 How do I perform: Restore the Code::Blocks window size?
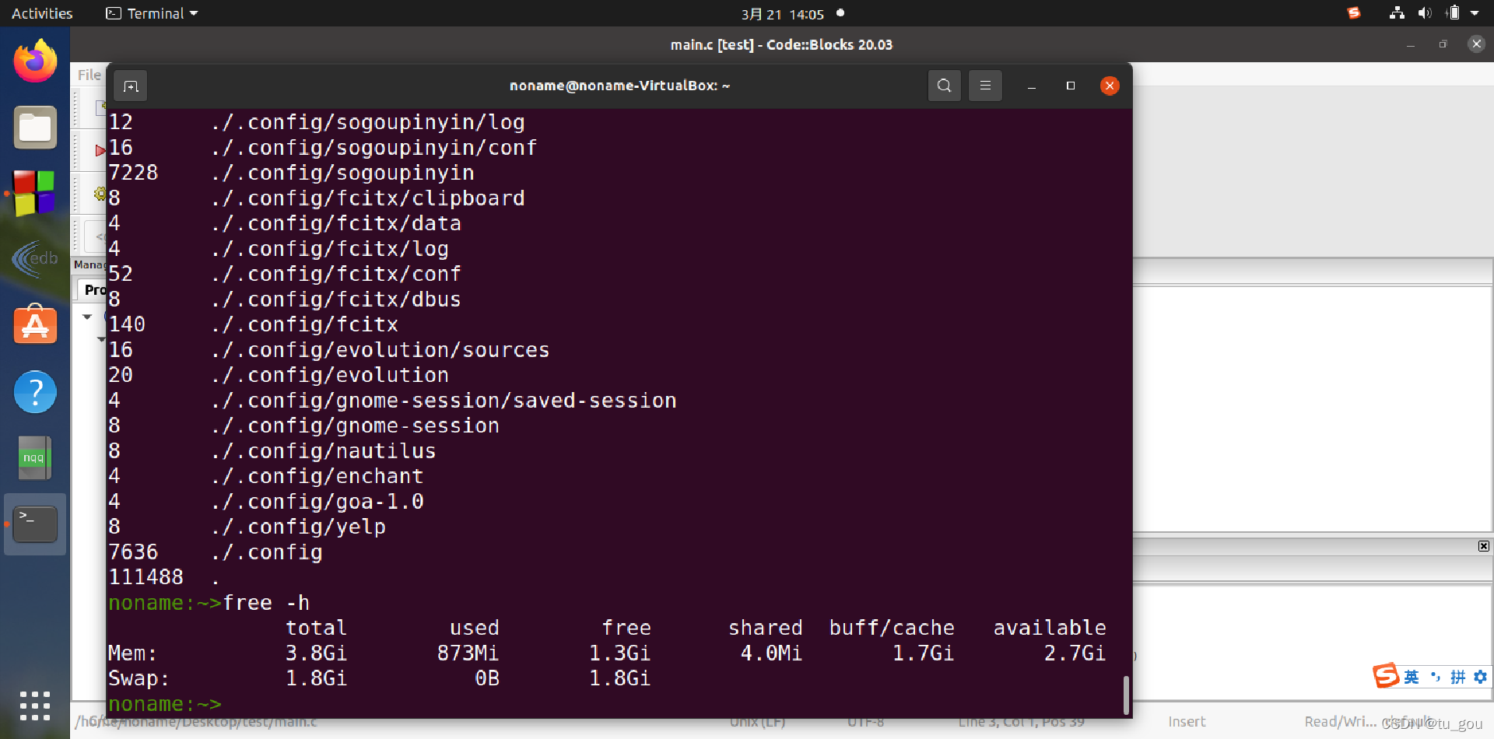pos(1443,44)
